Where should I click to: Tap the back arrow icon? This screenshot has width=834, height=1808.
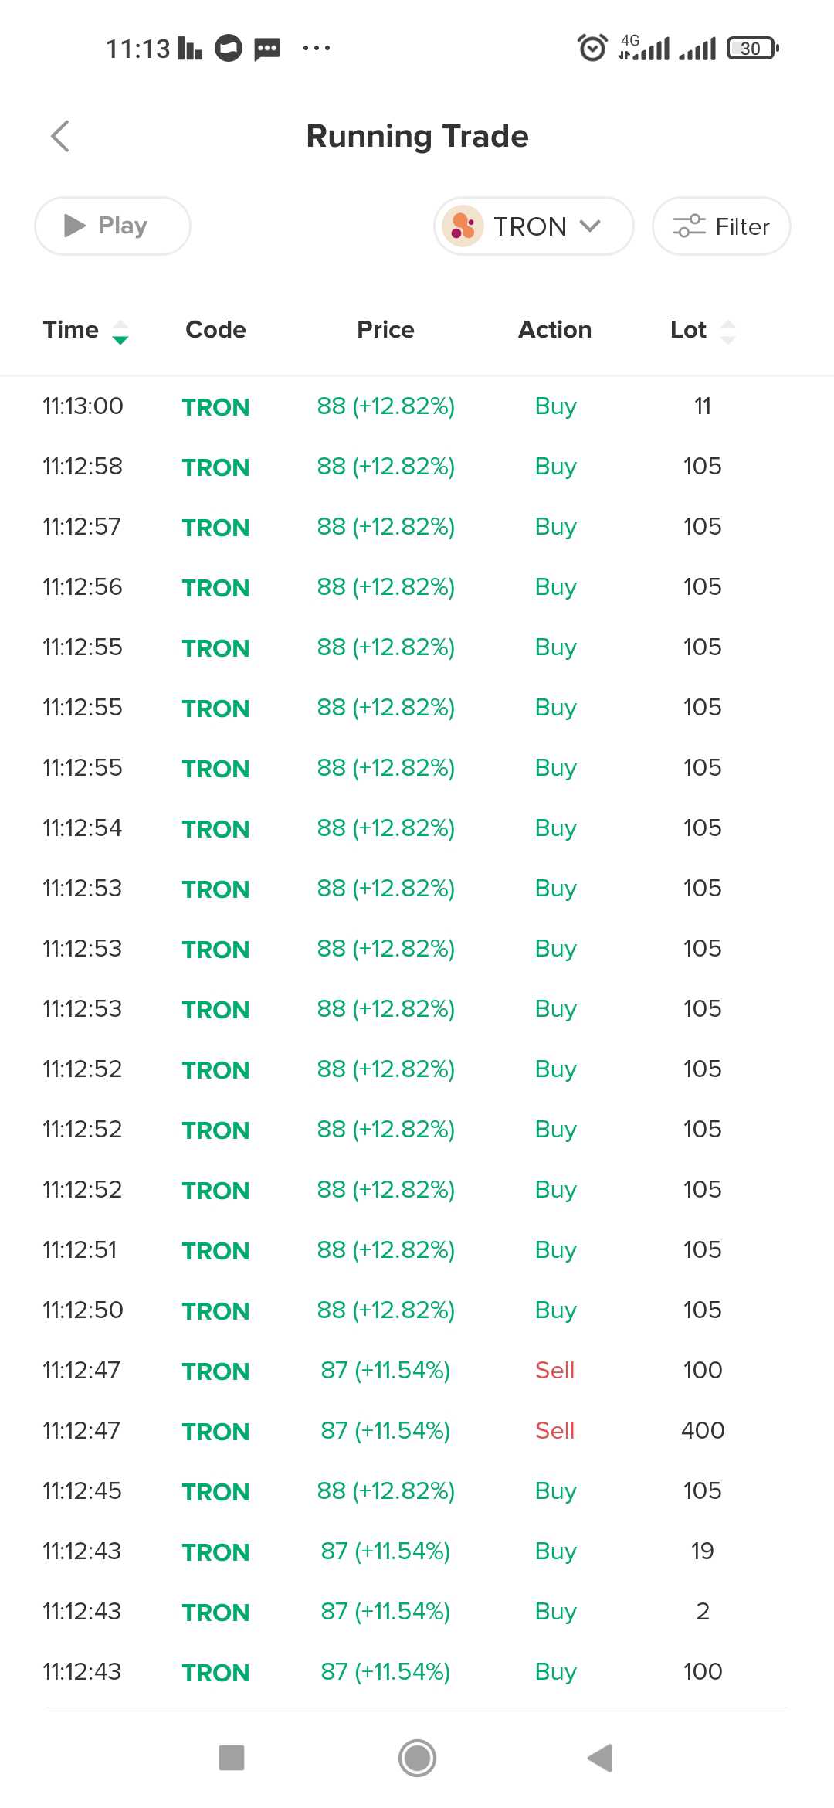click(60, 136)
